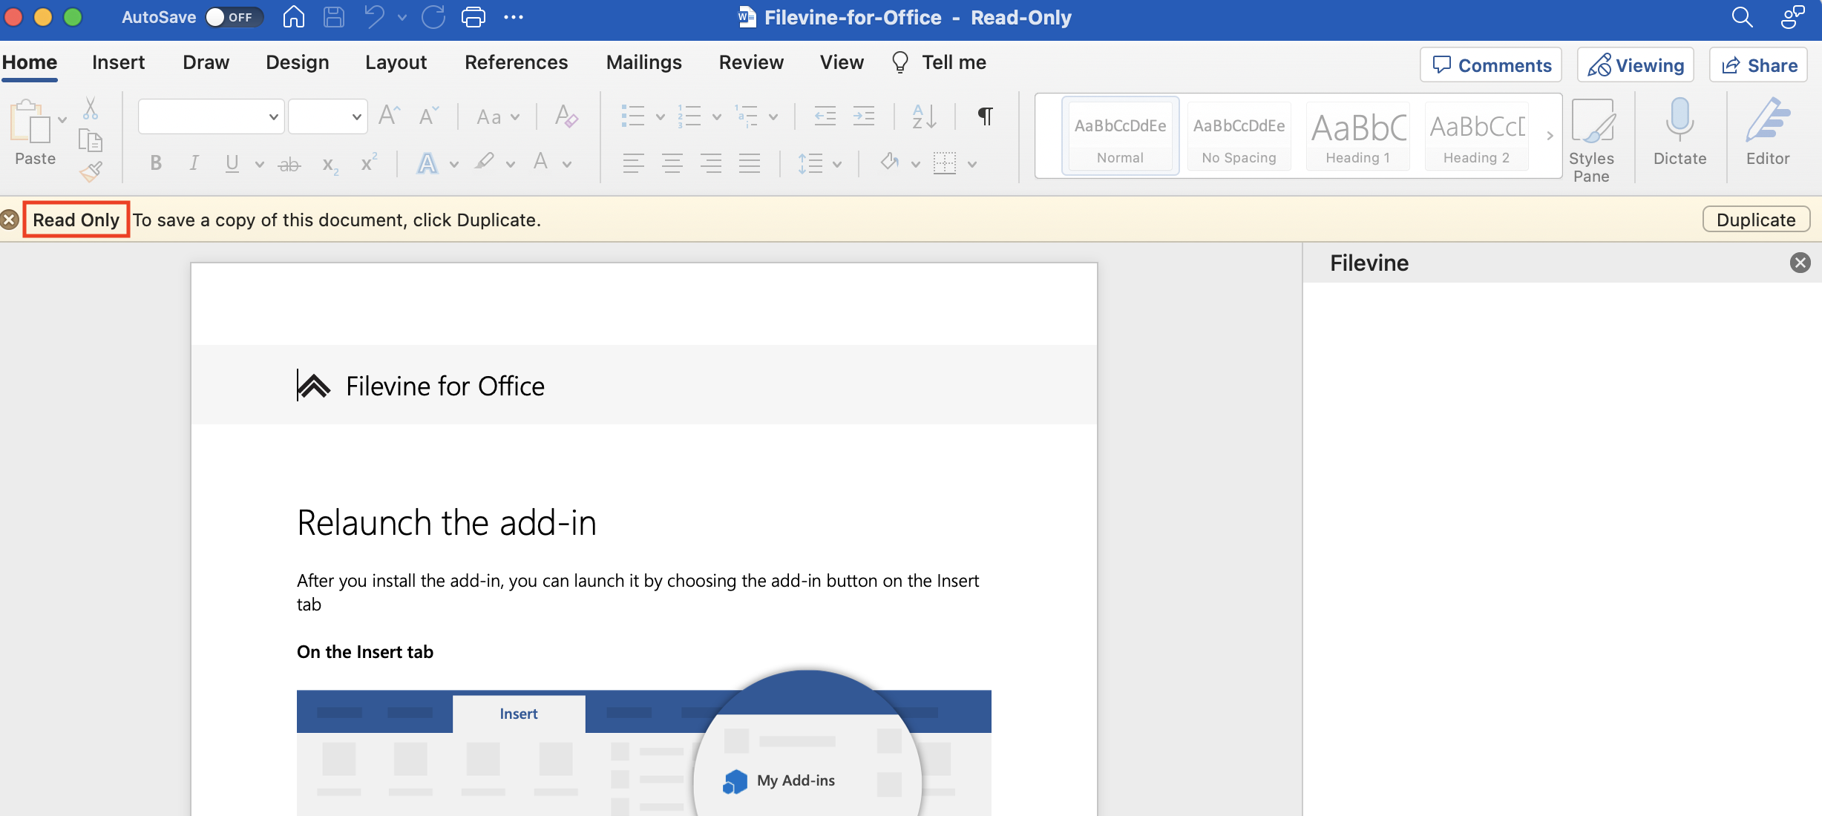Expand the Paste options arrow
This screenshot has height=816, width=1822.
point(62,119)
